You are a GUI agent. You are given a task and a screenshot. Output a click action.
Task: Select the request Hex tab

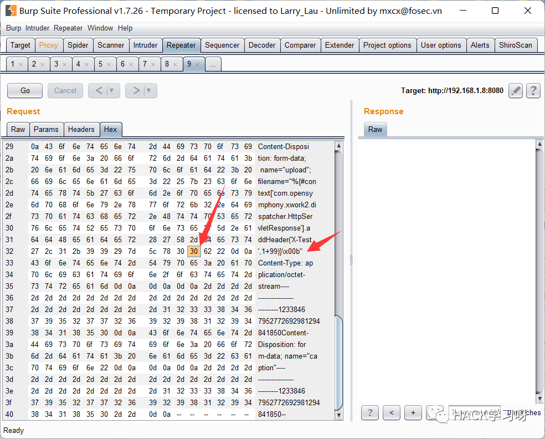[x=111, y=129]
